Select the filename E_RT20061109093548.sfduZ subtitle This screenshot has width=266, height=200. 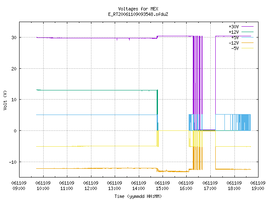(138, 14)
